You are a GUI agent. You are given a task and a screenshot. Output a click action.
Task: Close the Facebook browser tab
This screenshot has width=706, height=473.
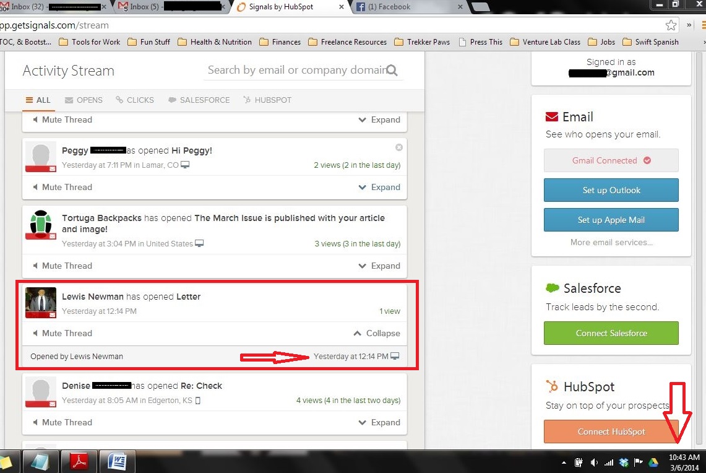[460, 7]
